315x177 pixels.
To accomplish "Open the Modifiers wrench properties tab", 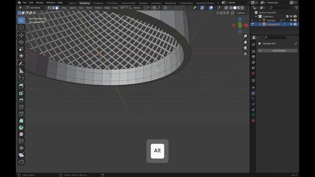I will pyautogui.click(x=253, y=93).
